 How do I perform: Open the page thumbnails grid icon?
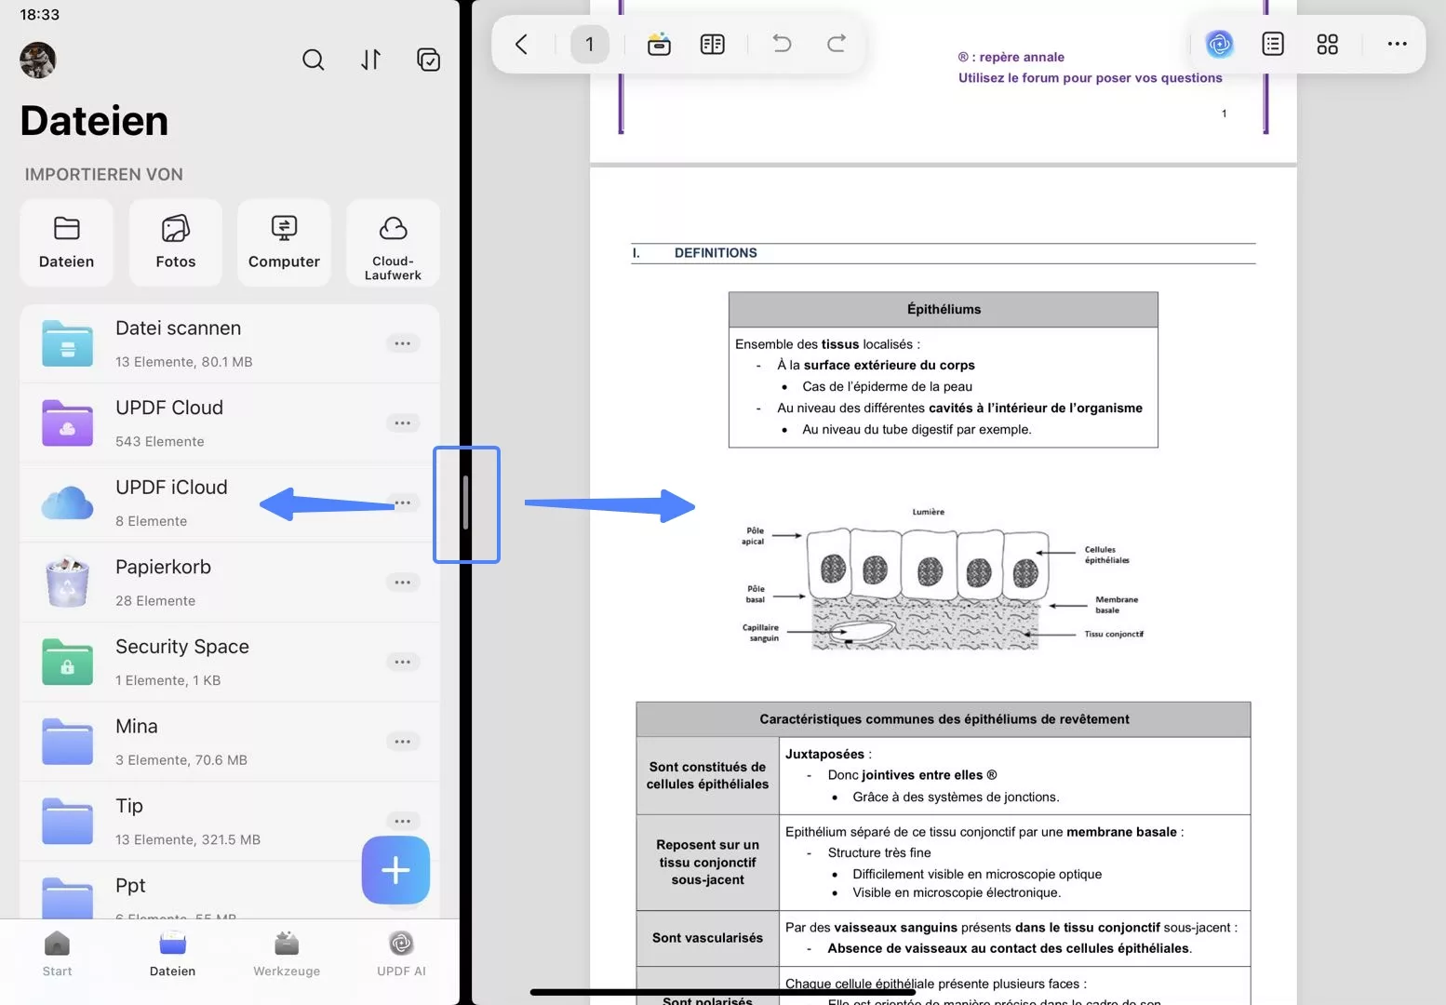pyautogui.click(x=1327, y=44)
